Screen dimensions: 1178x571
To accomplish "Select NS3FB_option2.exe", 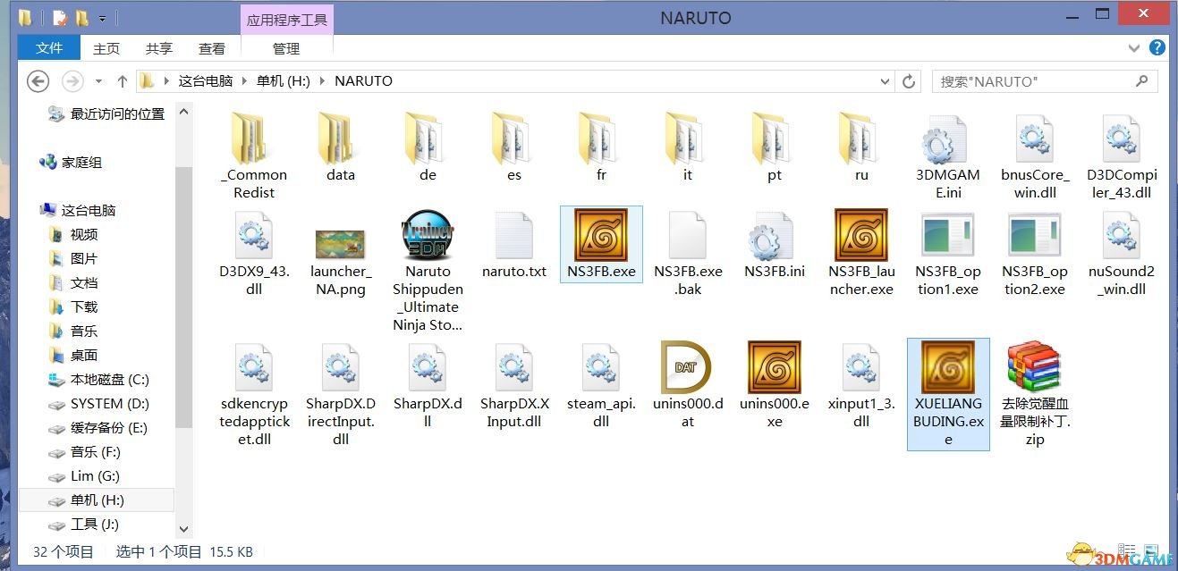I will [1035, 253].
